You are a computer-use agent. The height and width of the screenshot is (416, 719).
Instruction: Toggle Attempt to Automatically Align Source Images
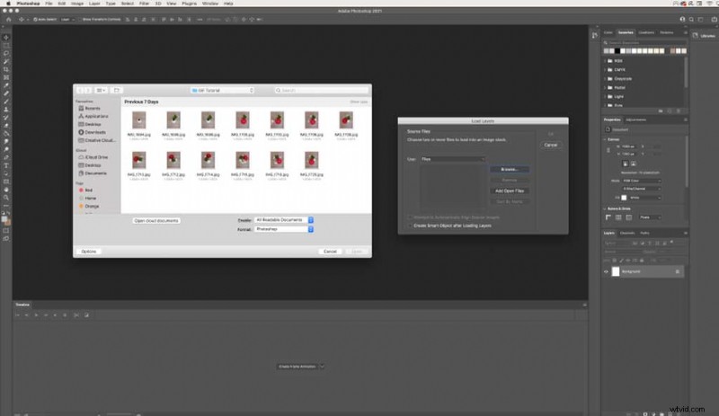(x=411, y=217)
